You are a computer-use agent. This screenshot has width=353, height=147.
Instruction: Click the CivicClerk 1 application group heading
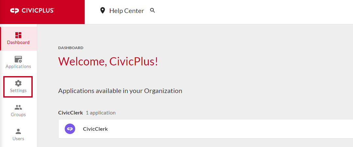pyautogui.click(x=87, y=113)
